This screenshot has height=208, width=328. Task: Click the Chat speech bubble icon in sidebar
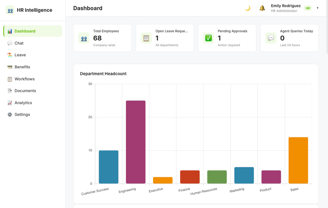click(10, 43)
